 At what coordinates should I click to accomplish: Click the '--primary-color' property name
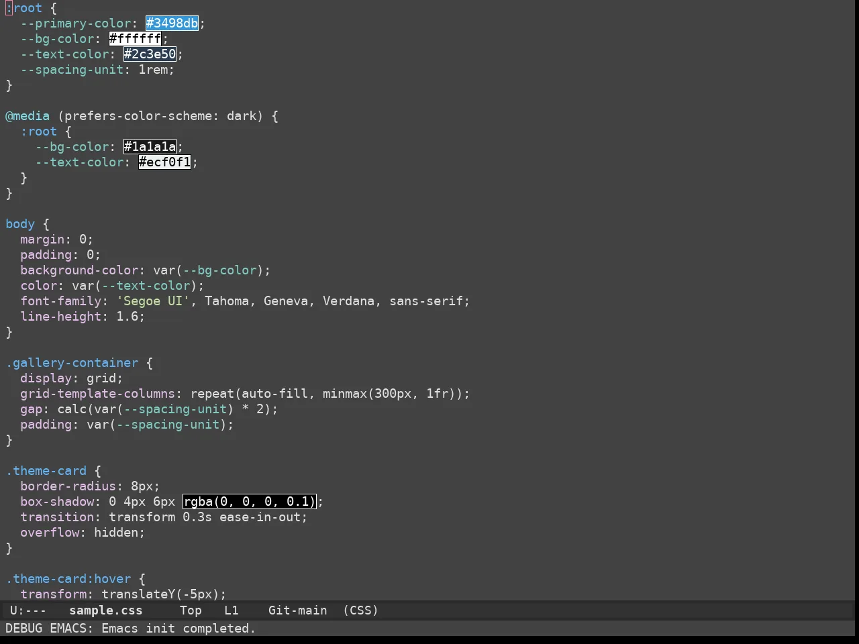(x=76, y=23)
